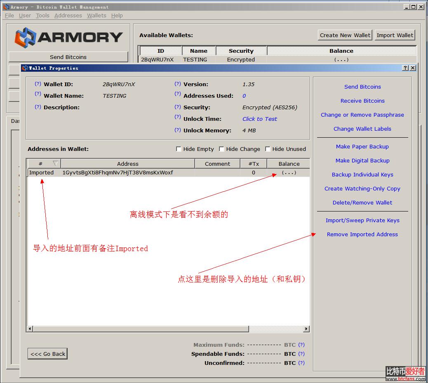Click Make Paper Backup link
This screenshot has height=383, width=428.
[x=362, y=147]
